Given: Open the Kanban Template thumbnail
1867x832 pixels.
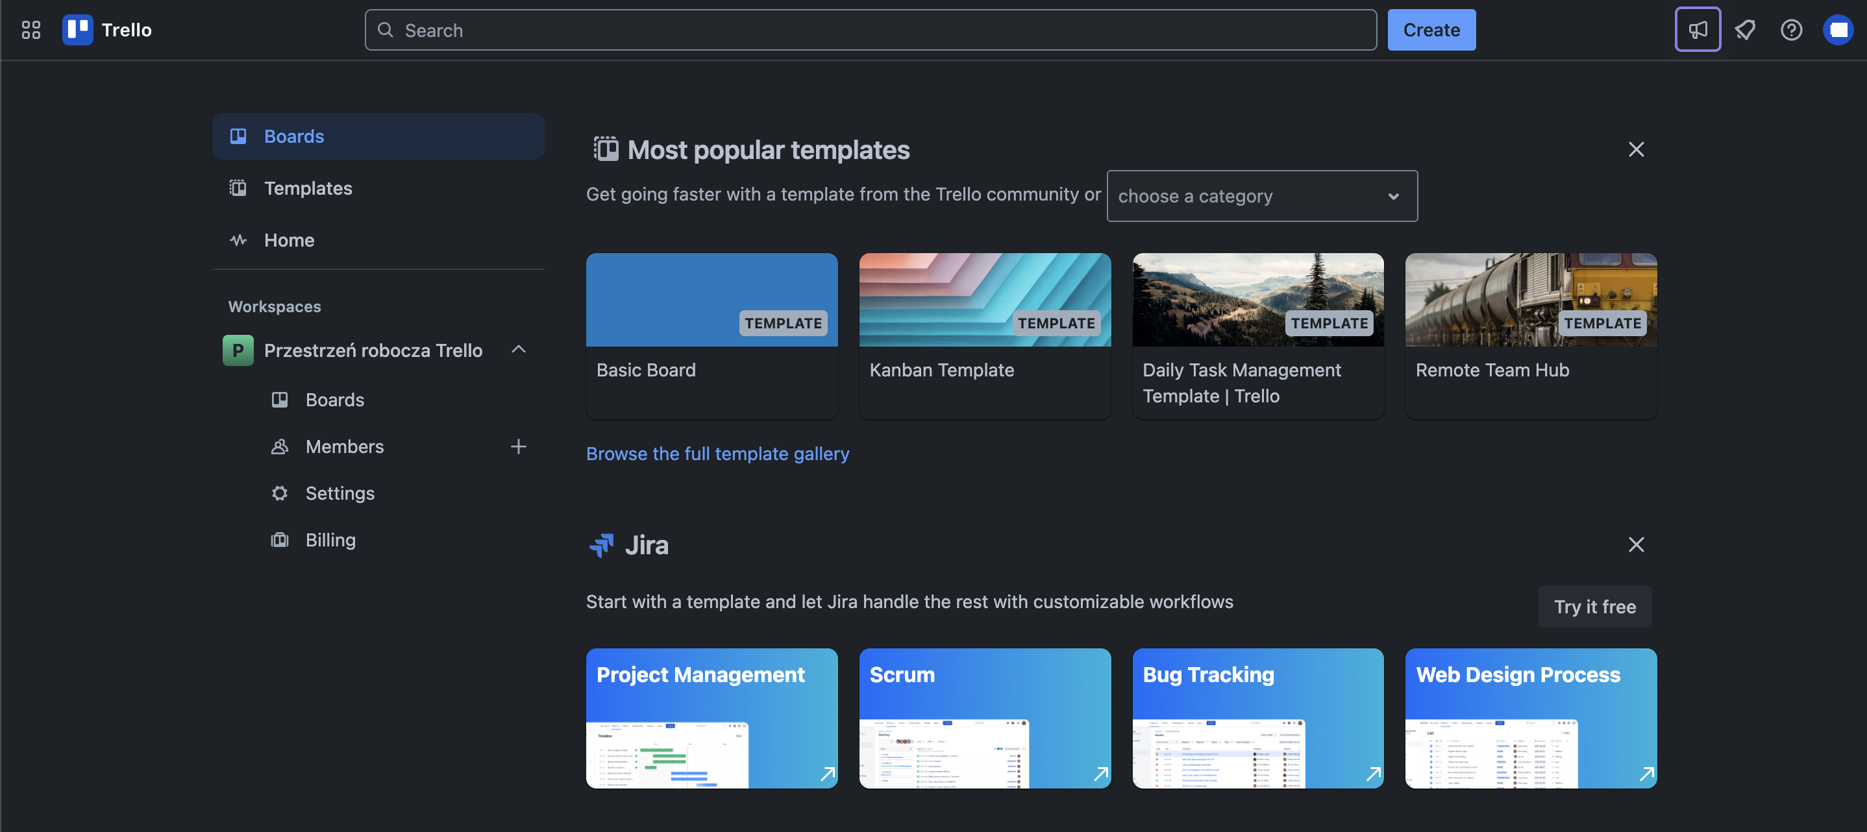Looking at the screenshot, I should (984, 299).
